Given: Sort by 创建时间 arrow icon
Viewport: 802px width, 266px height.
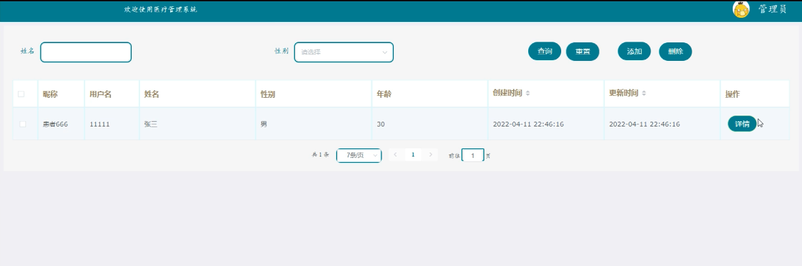Looking at the screenshot, I should 528,93.
